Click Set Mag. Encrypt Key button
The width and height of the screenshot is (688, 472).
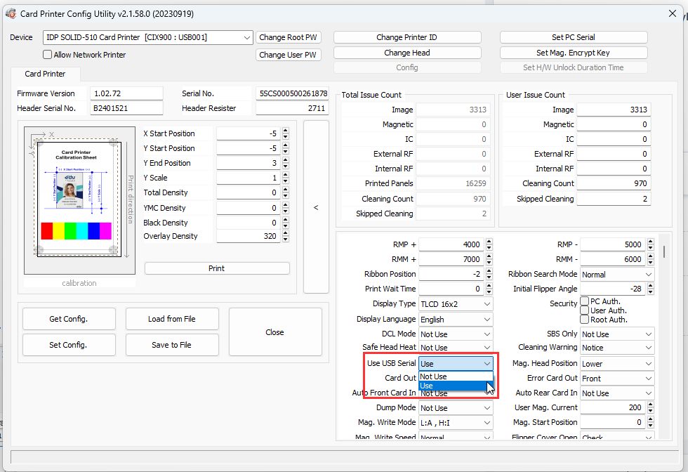point(573,53)
